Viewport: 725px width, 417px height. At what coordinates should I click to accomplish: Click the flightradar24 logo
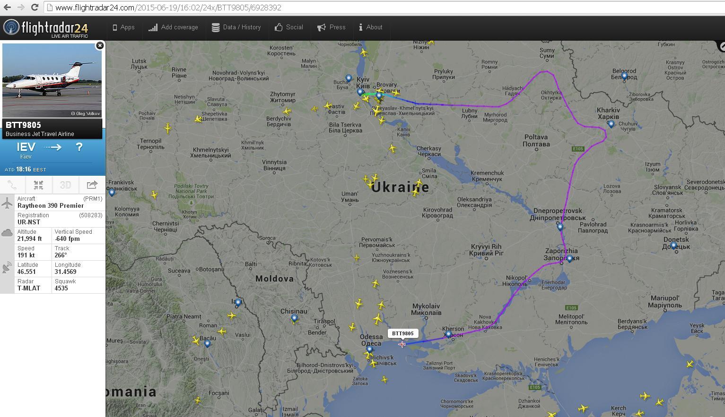(46, 28)
